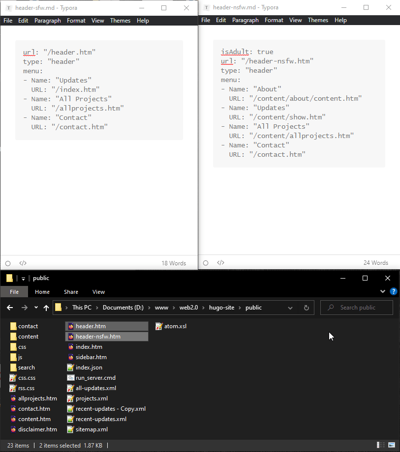
Task: Refresh the public folder view
Action: (306, 308)
